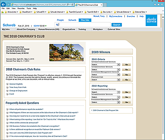The image size is (165, 140).
Task: Open 2010 Criteria Investment Management Services dropdown
Action: coord(106,75)
